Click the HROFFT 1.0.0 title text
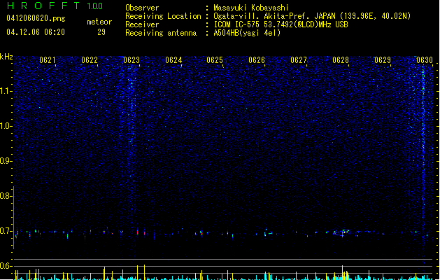Image resolution: width=440 pixels, height=280 pixels. (x=55, y=6)
